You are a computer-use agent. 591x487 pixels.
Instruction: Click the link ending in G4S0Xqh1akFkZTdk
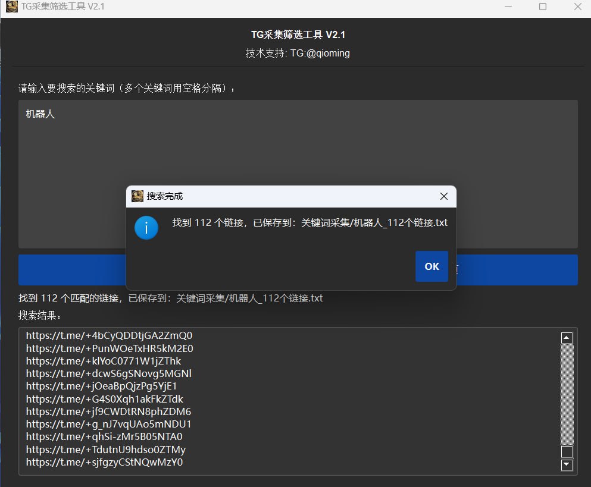pos(105,399)
